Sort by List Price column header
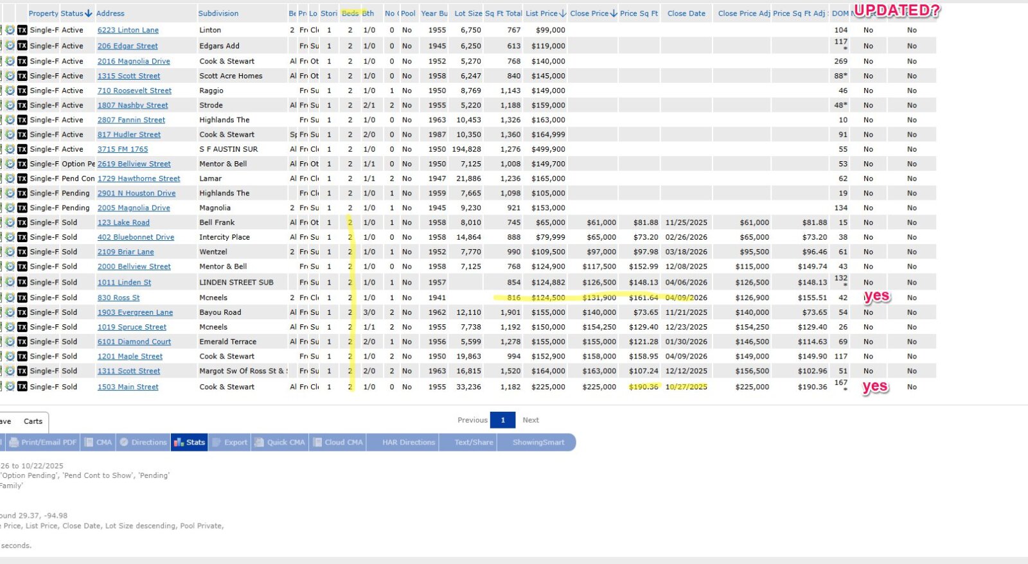 coord(545,13)
